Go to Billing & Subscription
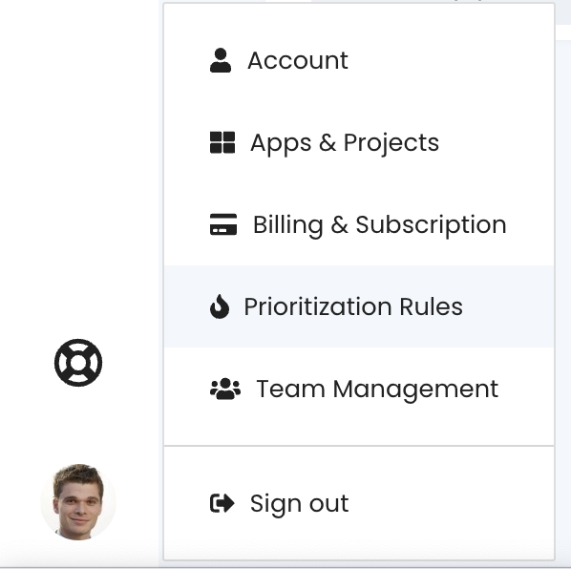 point(359,224)
